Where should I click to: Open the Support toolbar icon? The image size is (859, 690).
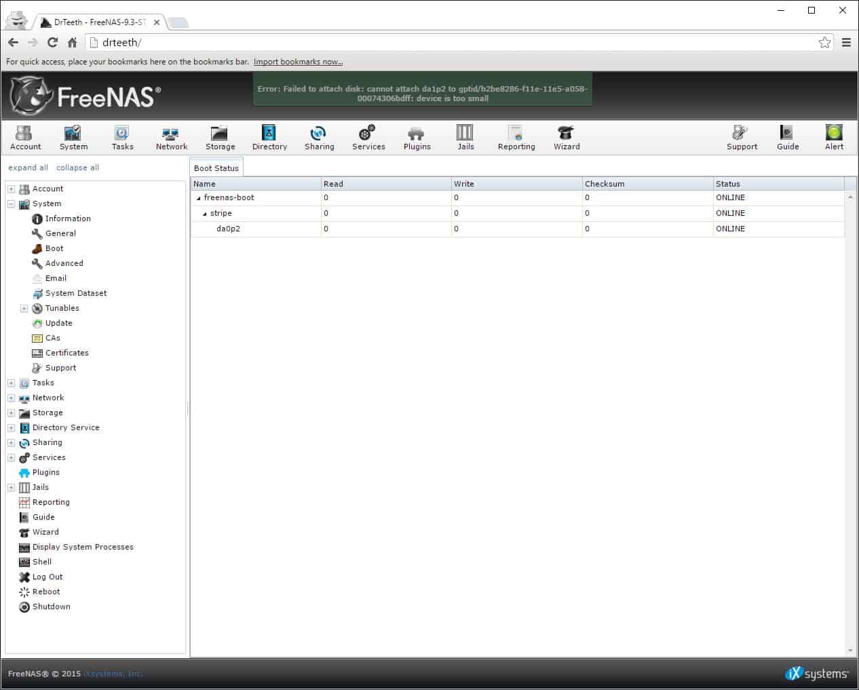[x=742, y=137]
